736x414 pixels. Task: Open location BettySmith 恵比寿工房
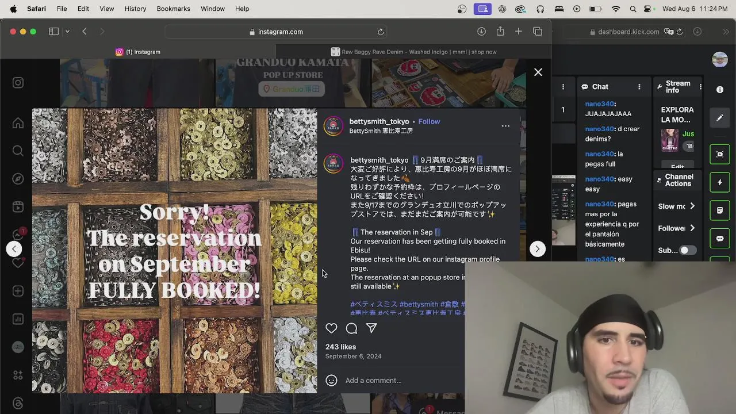pos(381,131)
